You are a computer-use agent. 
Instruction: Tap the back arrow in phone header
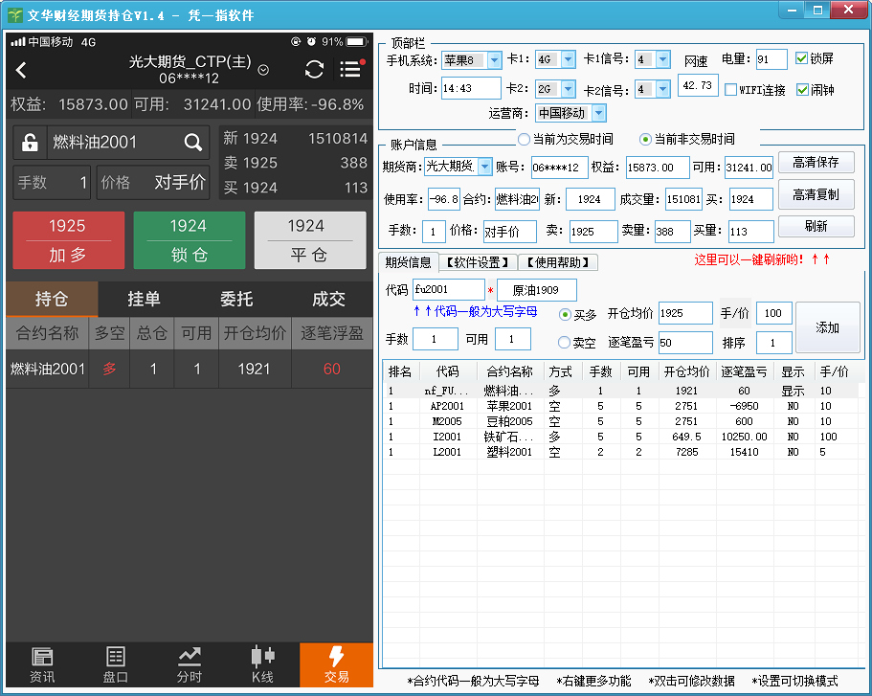point(21,70)
